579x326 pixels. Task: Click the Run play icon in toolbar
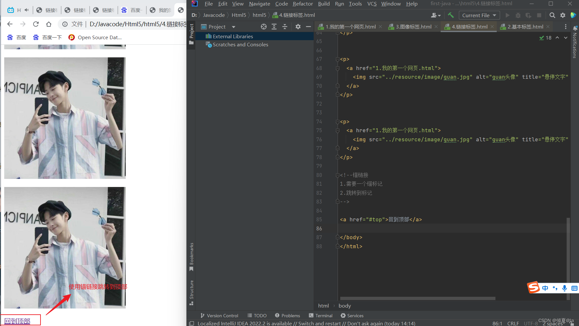coord(507,15)
